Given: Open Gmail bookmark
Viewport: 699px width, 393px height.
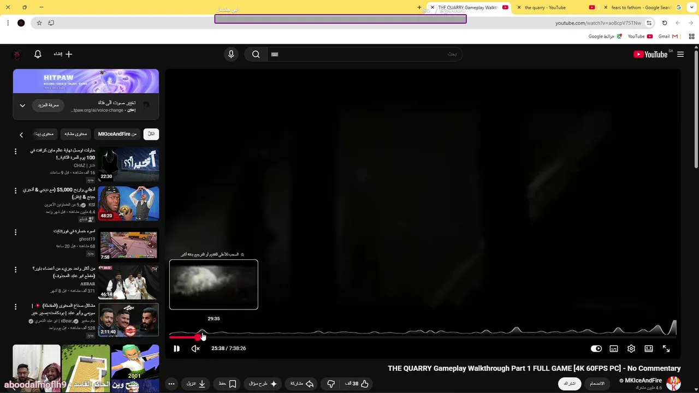Looking at the screenshot, I should coord(668,37).
